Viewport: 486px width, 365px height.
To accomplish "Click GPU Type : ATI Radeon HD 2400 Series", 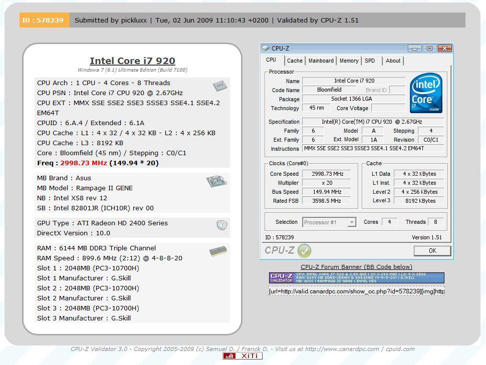I will [102, 223].
